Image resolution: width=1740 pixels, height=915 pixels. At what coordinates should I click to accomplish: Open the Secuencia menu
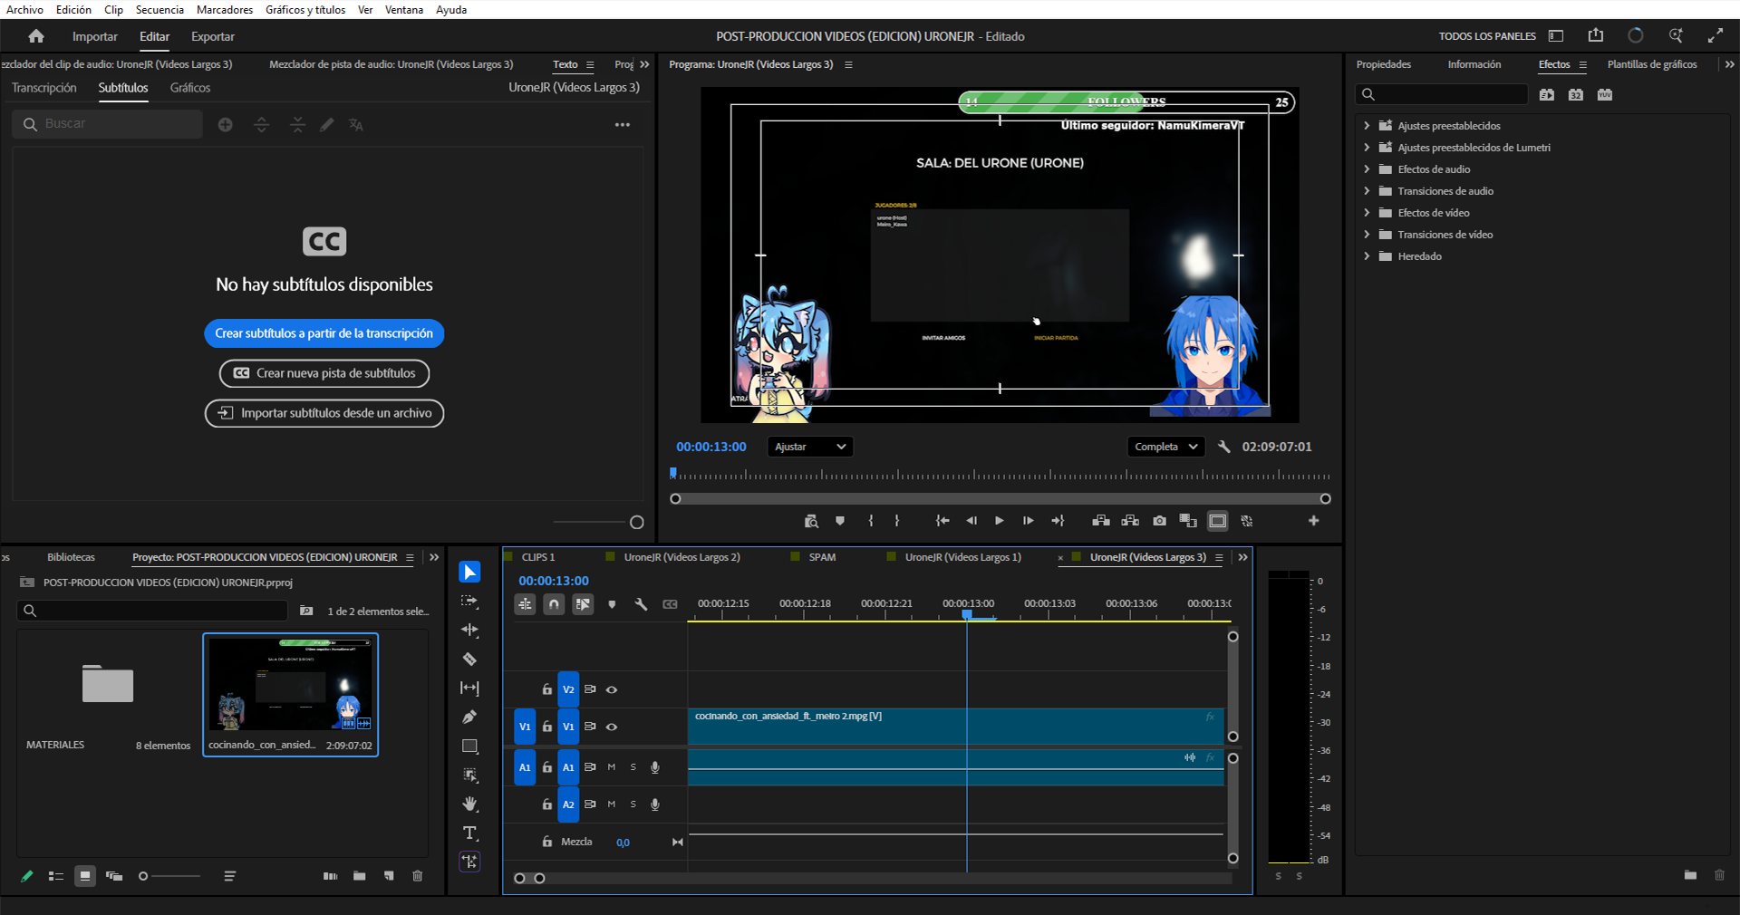(159, 10)
